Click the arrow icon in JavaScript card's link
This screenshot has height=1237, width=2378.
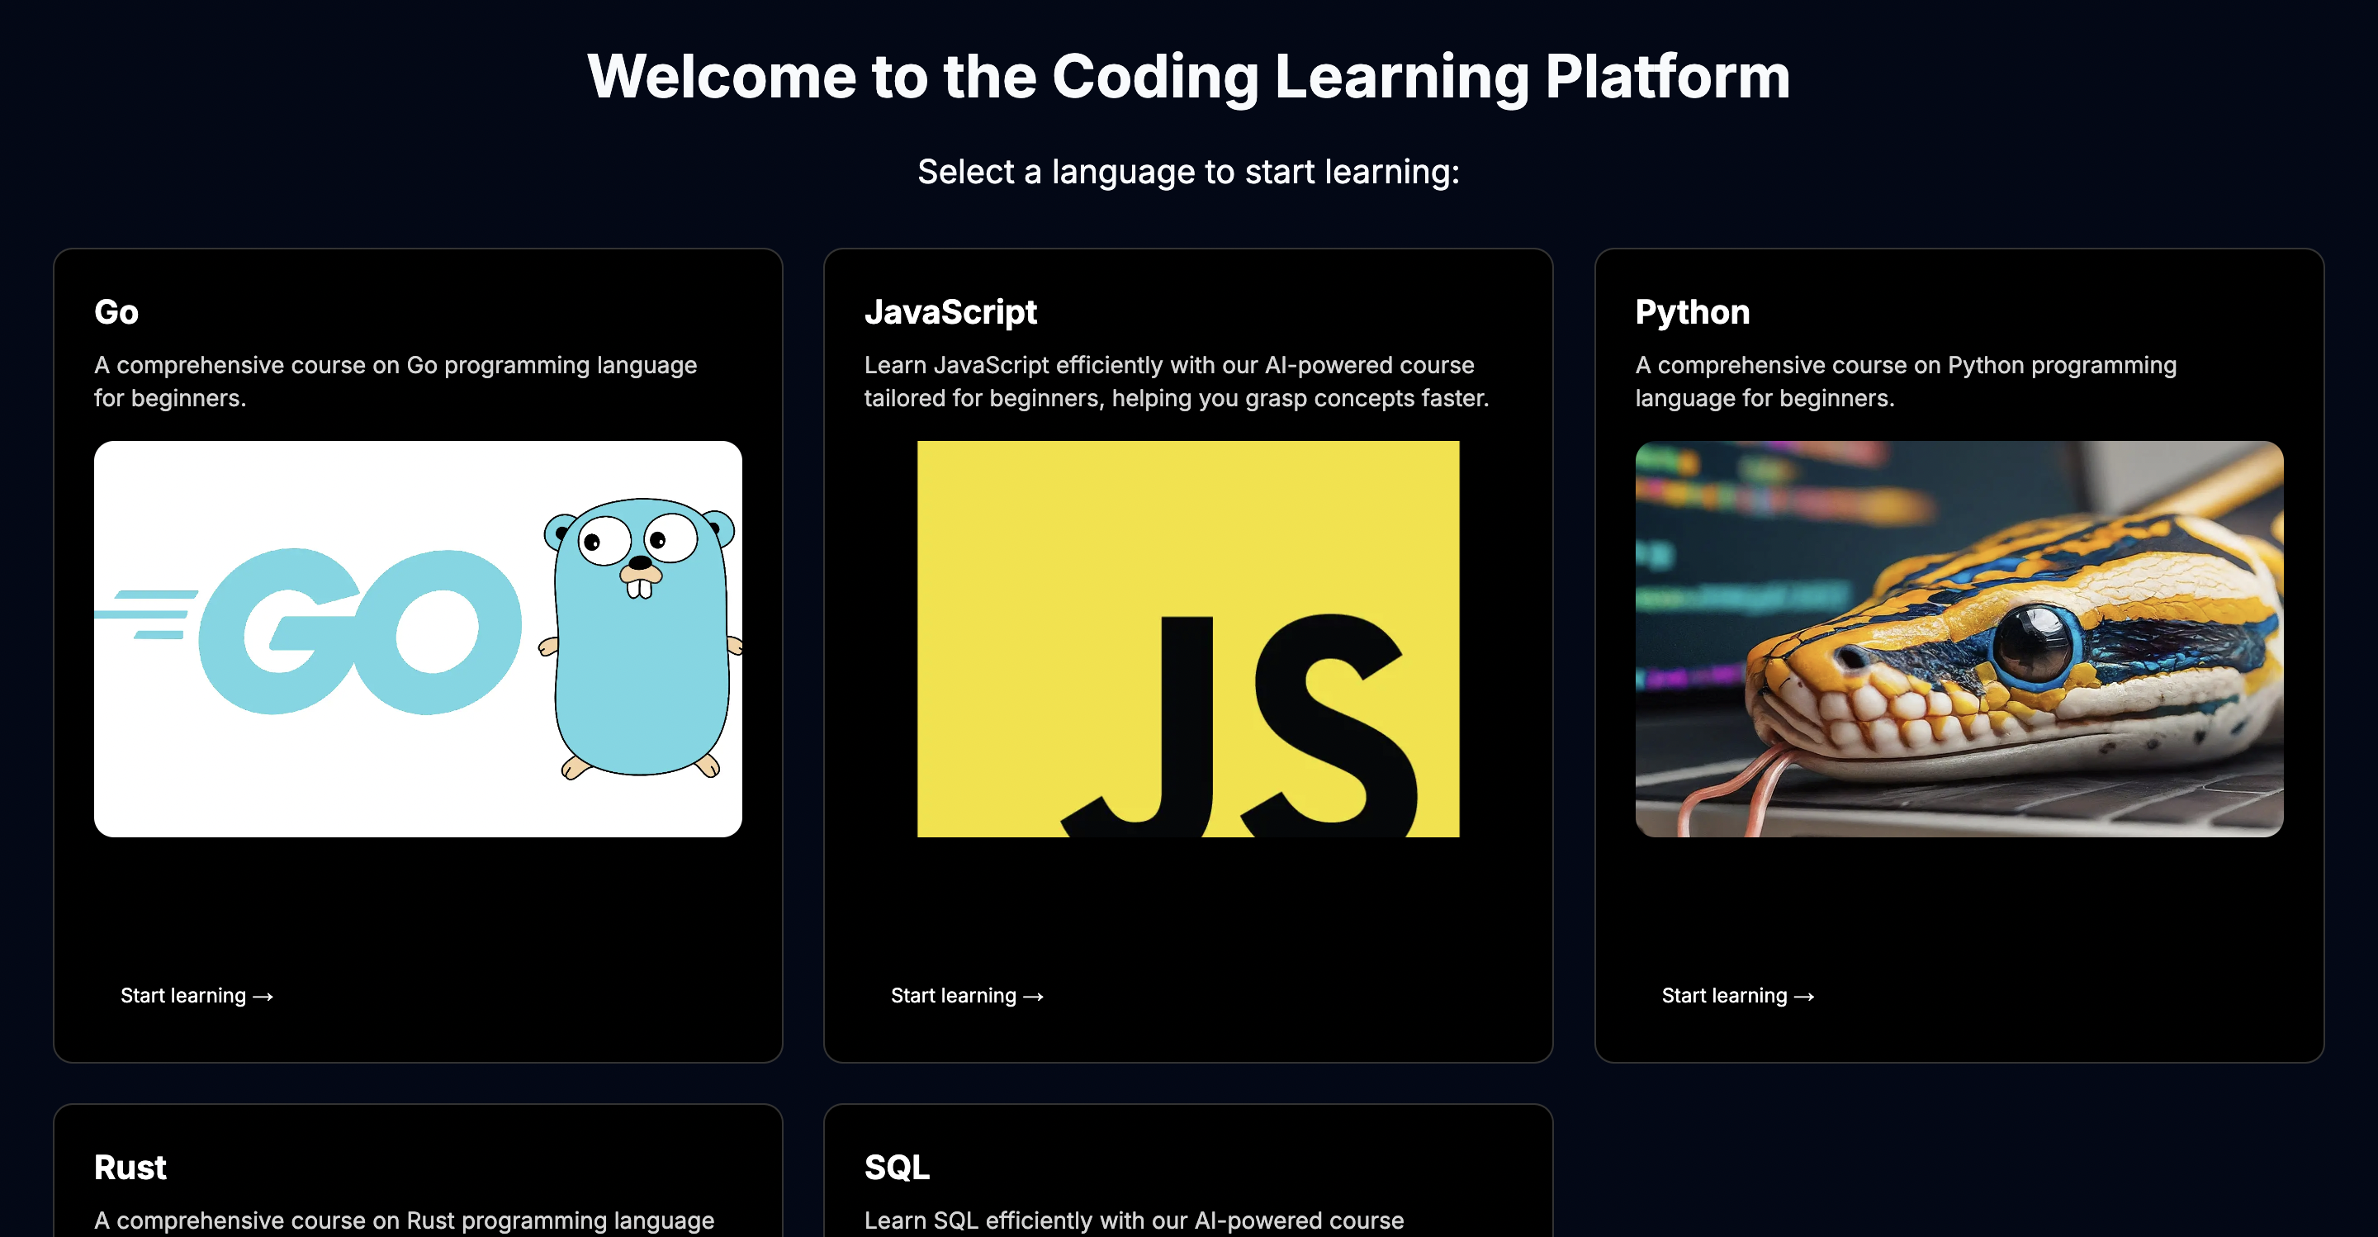(1033, 996)
